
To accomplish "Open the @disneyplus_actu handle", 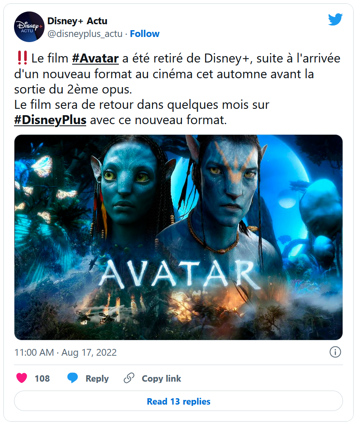I will pyautogui.click(x=85, y=34).
